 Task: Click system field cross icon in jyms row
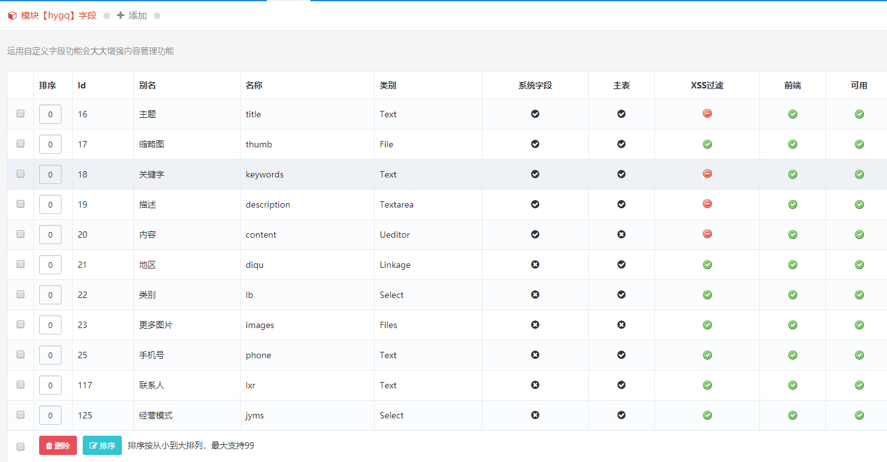[x=535, y=415]
